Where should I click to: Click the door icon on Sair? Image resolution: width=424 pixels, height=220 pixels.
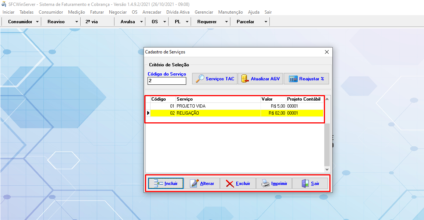pos(305,184)
